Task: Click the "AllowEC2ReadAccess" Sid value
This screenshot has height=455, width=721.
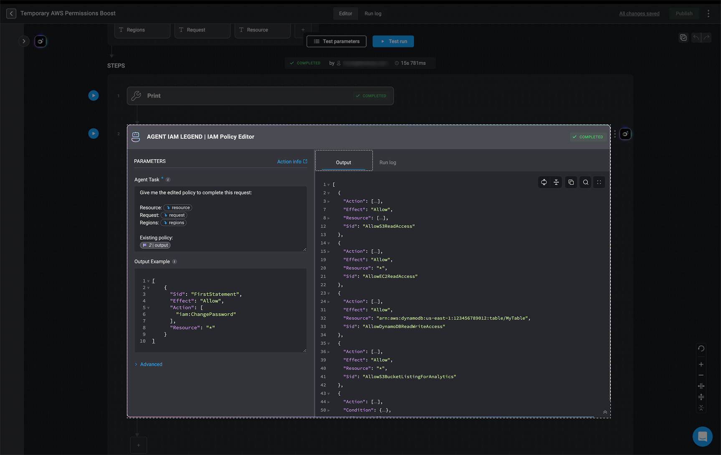Action: pyautogui.click(x=390, y=277)
